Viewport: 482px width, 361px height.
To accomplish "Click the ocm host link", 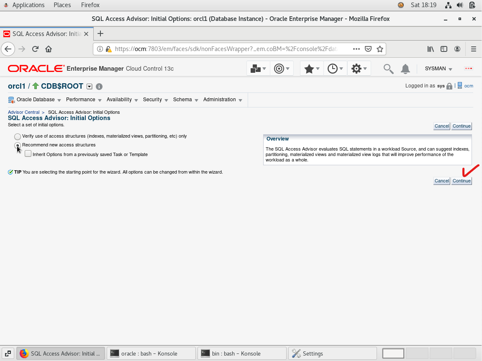I will coord(469,86).
